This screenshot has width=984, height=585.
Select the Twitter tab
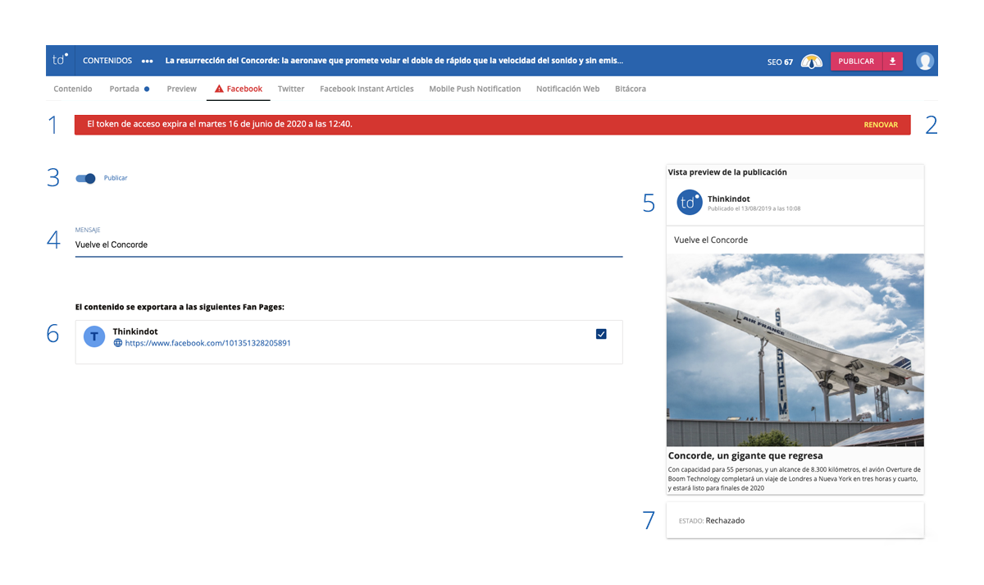(x=290, y=89)
